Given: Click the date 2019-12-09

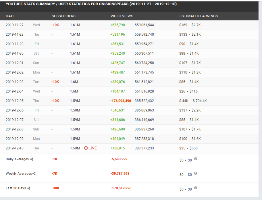Looking at the screenshot, I should [15, 139].
